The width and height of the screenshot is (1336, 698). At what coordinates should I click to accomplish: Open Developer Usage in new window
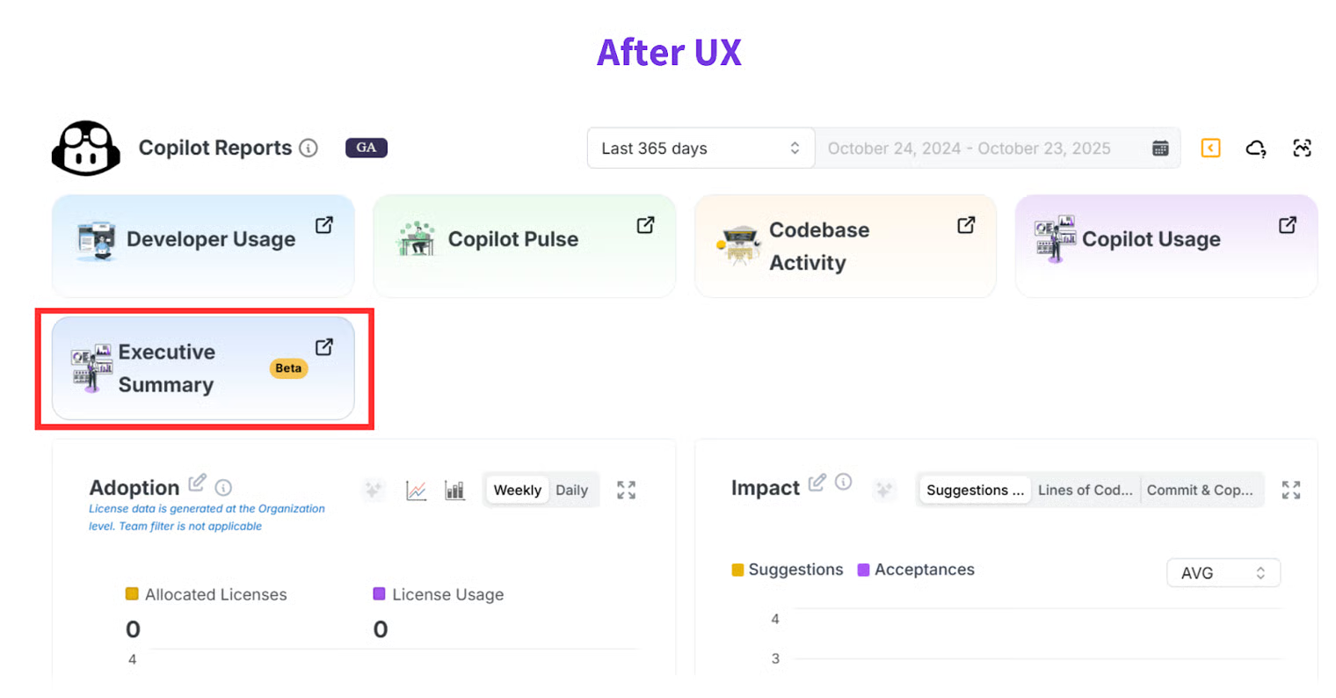click(x=323, y=226)
